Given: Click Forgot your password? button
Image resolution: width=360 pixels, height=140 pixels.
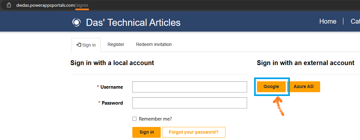Looking at the screenshot, I should click(194, 132).
